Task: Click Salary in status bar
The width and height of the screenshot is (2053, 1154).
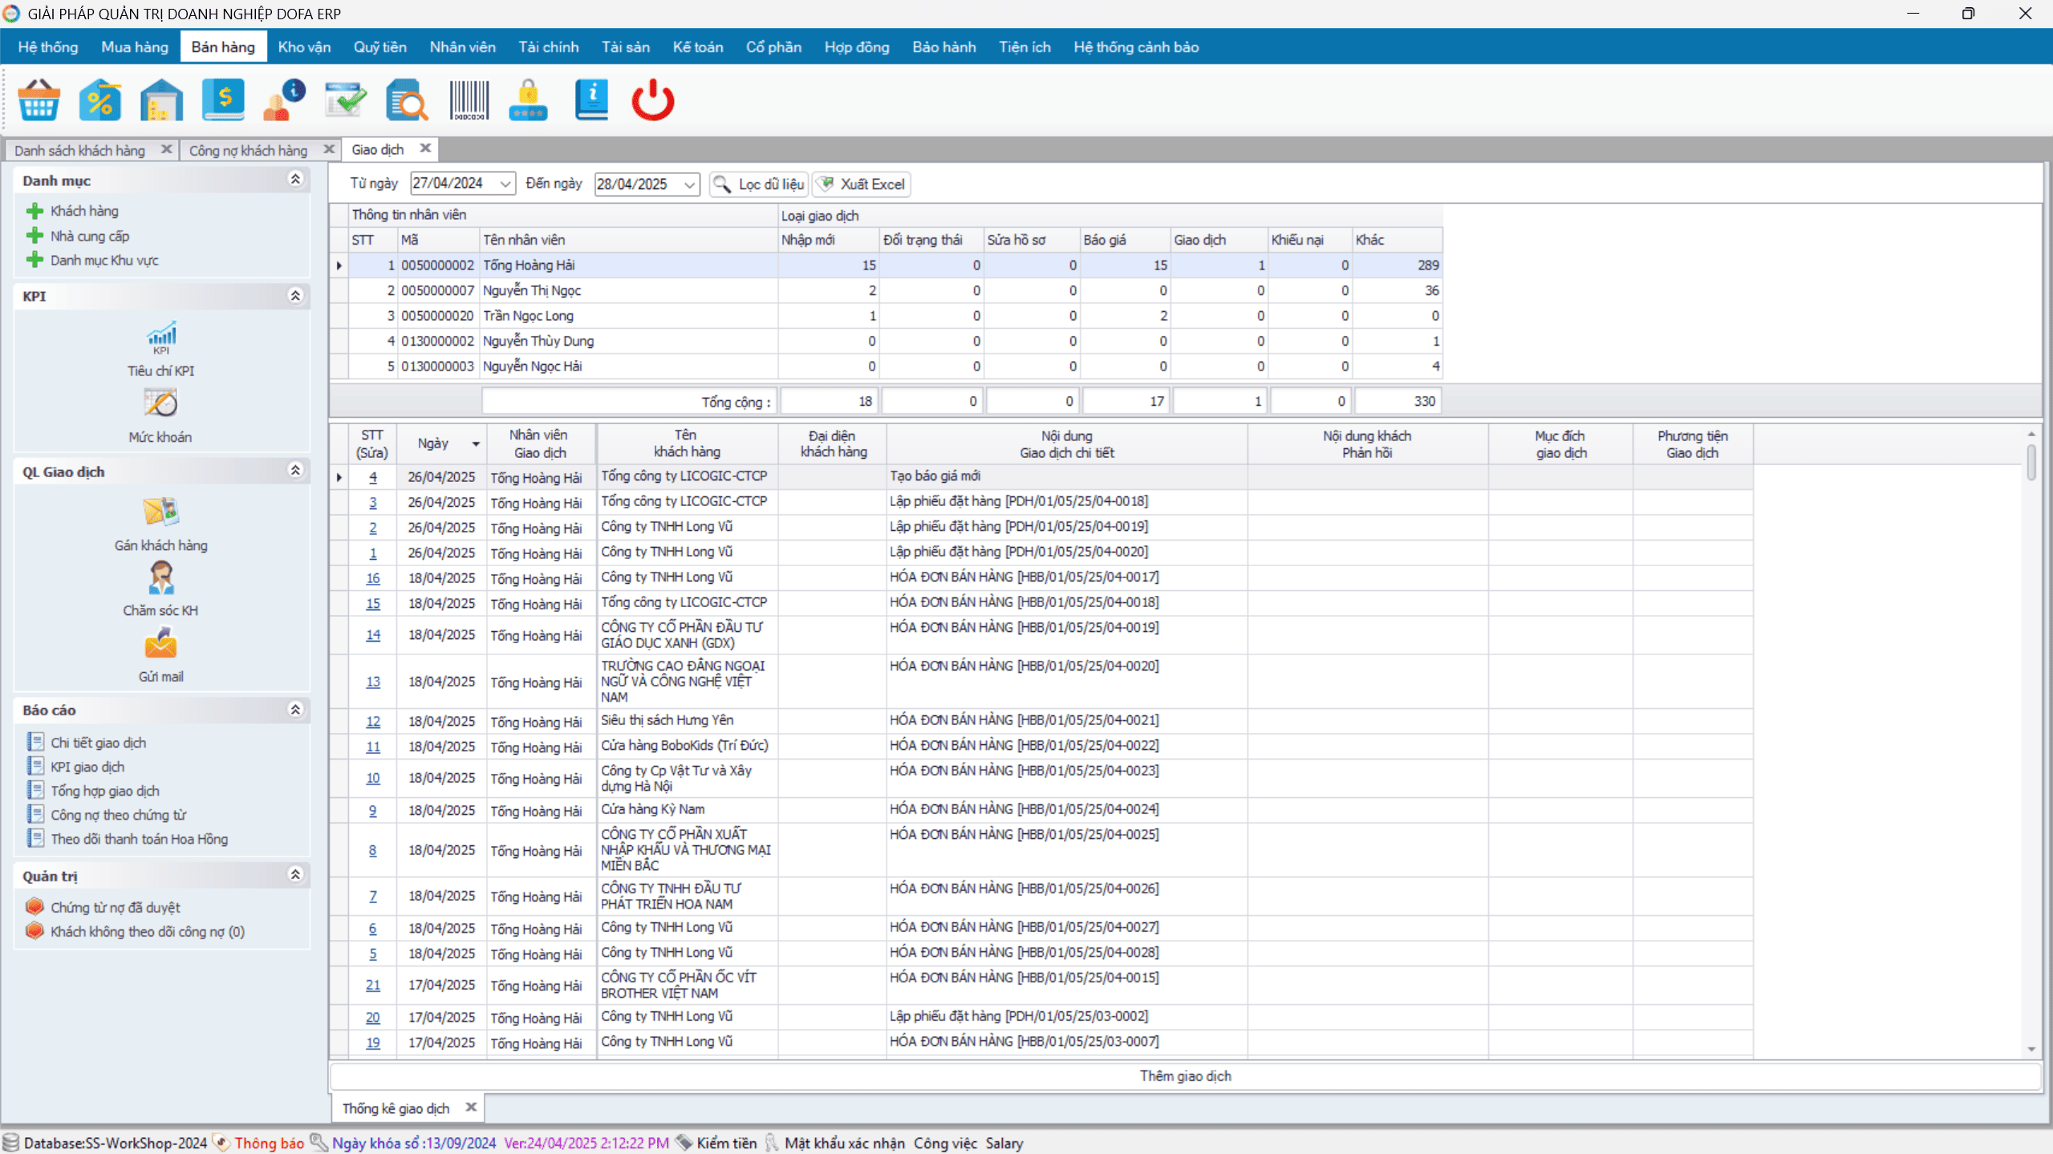Action: [x=1004, y=1143]
